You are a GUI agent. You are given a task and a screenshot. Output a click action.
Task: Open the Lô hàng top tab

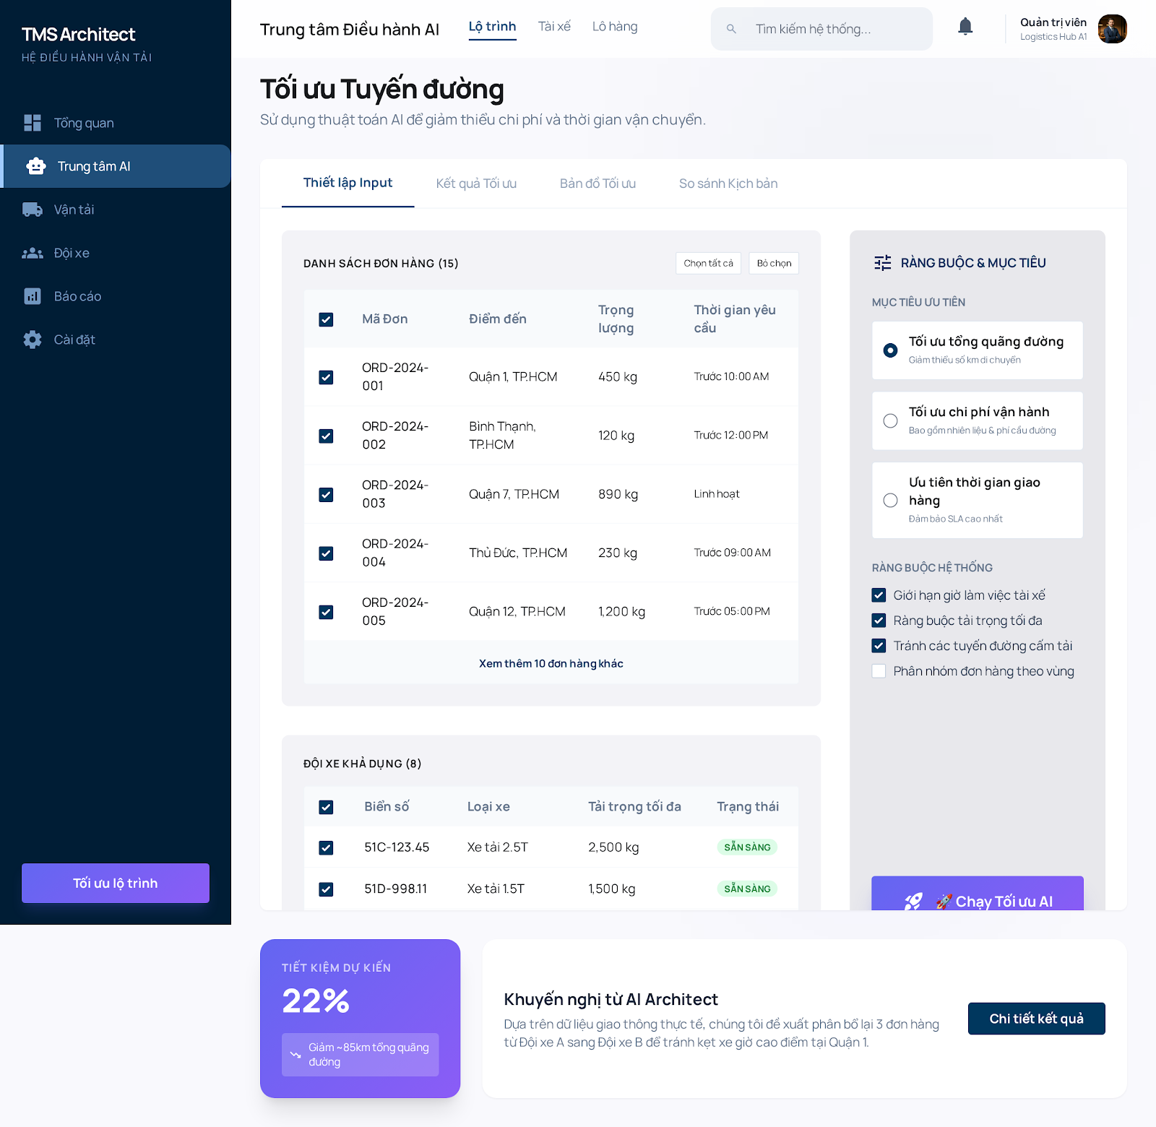coord(615,27)
